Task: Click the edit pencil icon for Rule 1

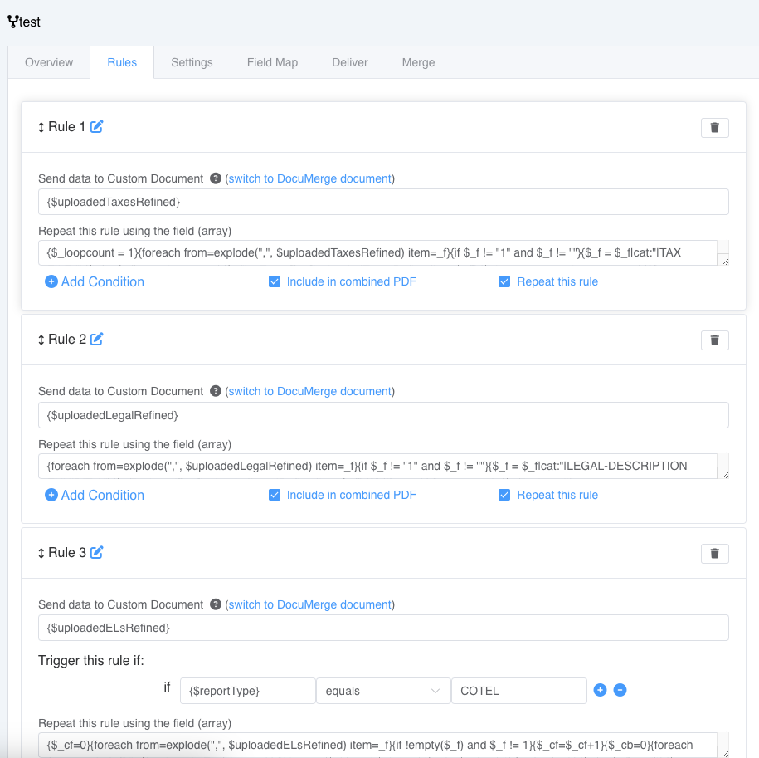Action: (97, 126)
